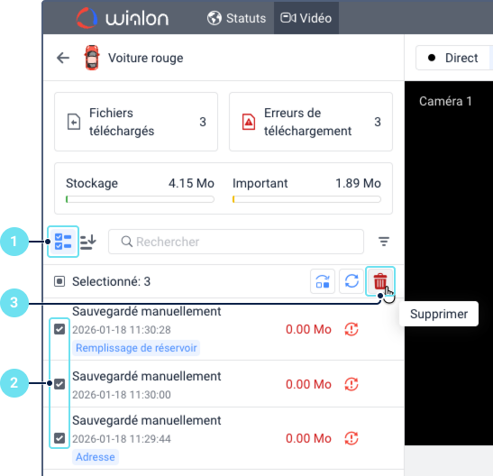Click the blue refresh reload icon
This screenshot has width=493, height=476.
point(351,281)
